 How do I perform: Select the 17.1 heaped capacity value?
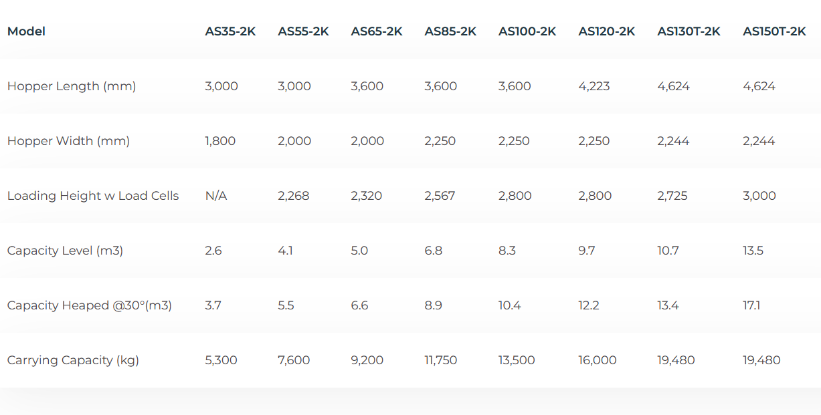[x=751, y=305]
